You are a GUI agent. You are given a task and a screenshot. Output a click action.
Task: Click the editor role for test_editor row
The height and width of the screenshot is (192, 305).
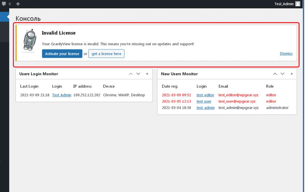point(271,95)
